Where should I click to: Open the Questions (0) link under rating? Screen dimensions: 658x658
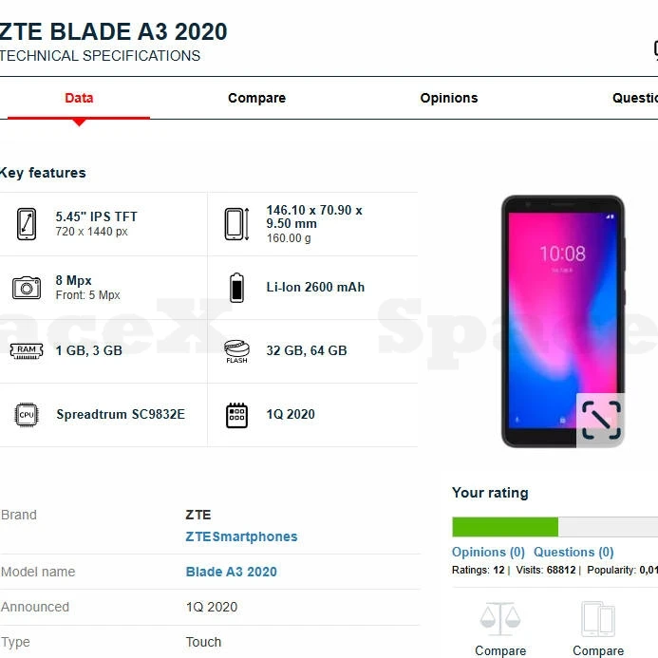click(573, 552)
